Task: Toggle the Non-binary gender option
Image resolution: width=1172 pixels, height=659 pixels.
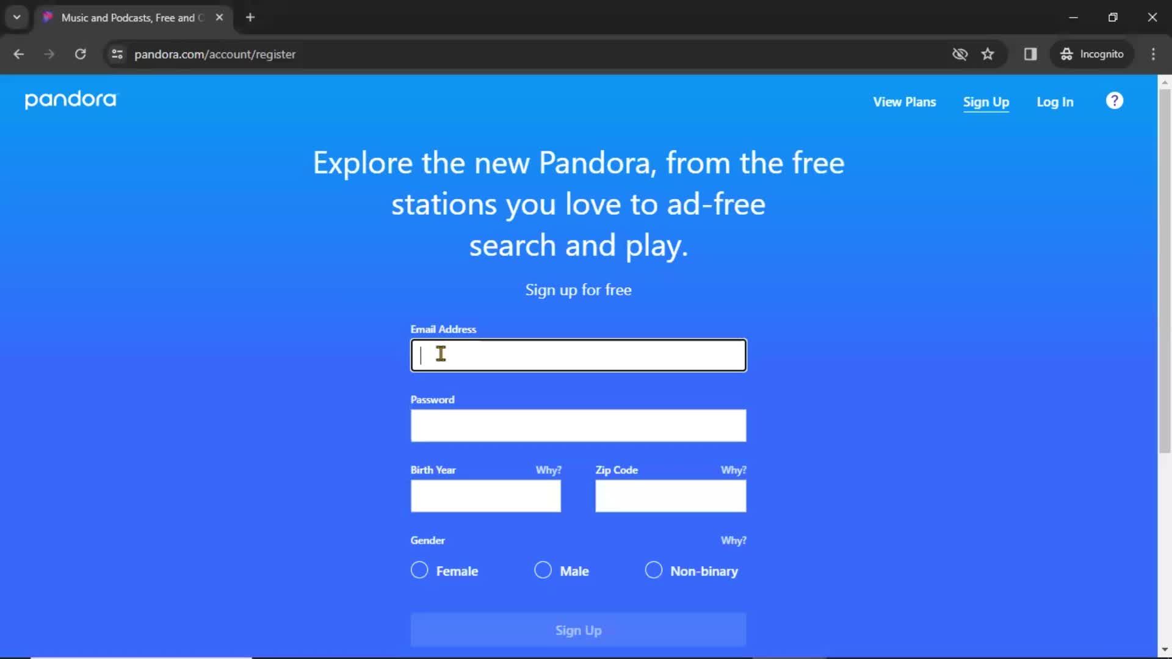Action: 653,571
